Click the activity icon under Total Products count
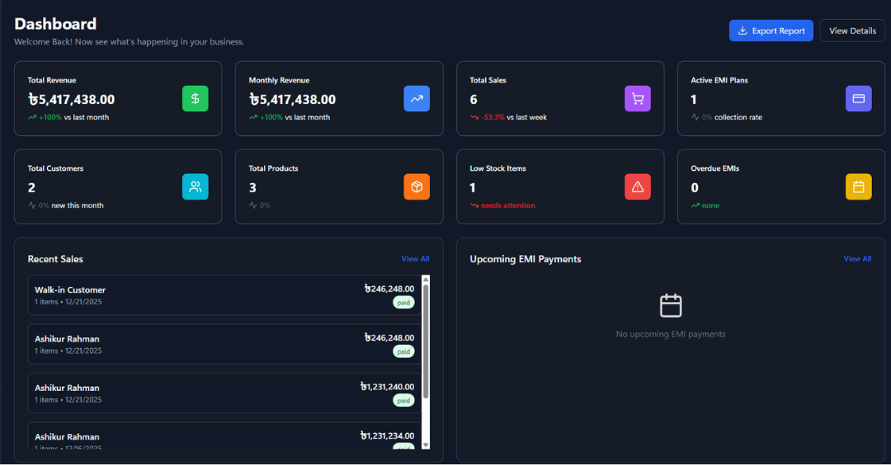The image size is (891, 466). [x=253, y=205]
